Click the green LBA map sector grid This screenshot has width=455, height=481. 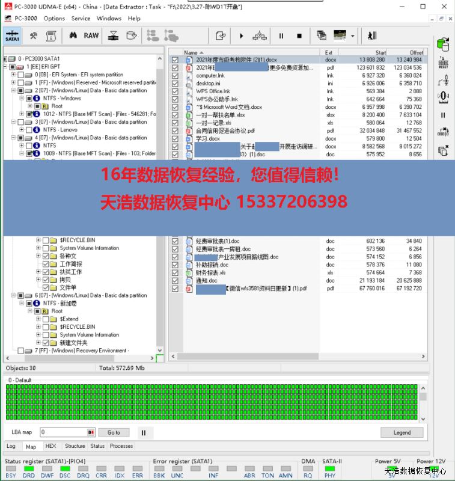coord(210,403)
